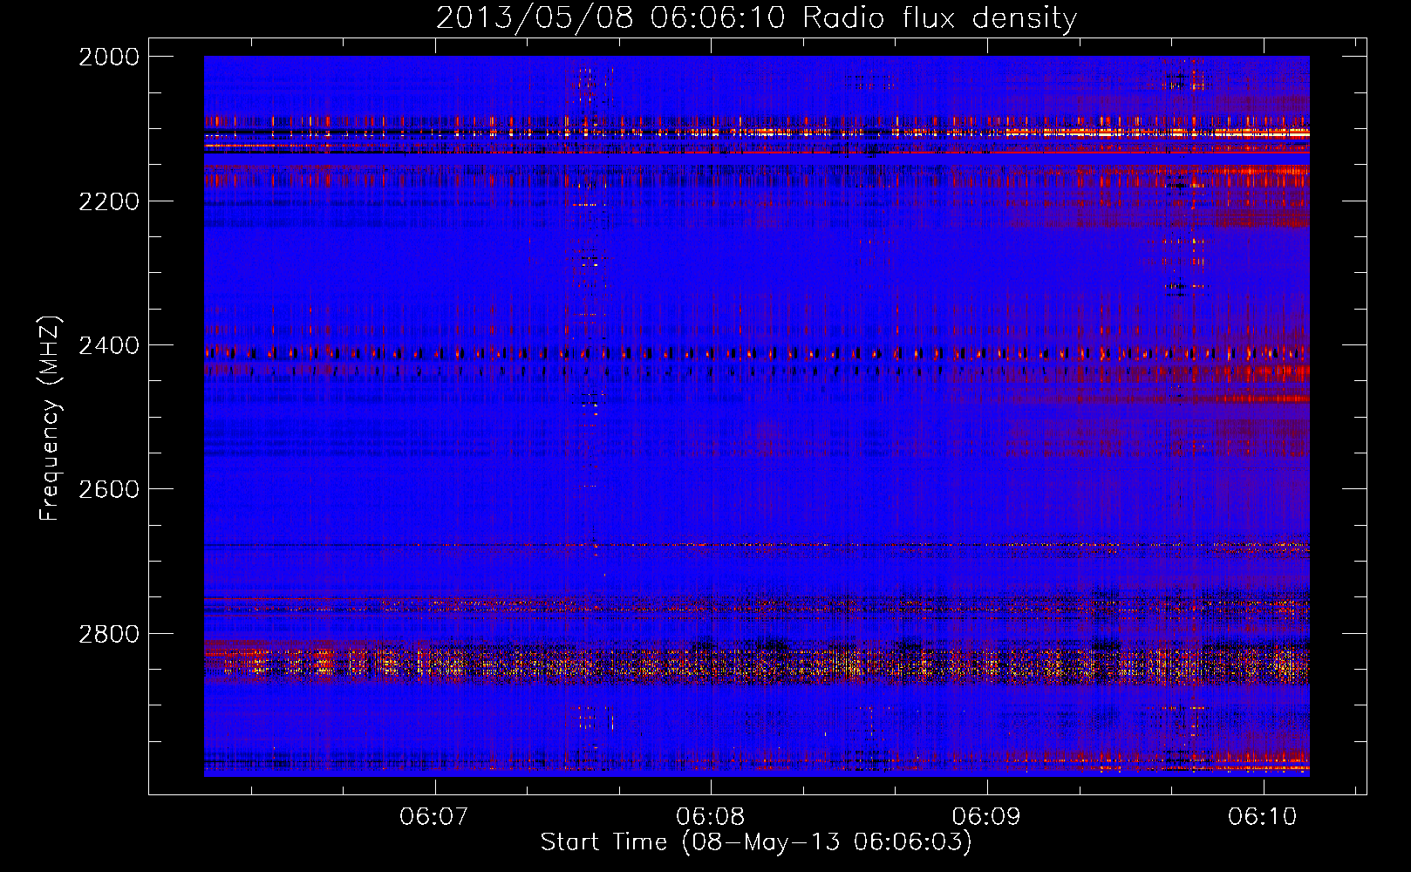Click the 06:10 time axis label
Image resolution: width=1411 pixels, height=872 pixels.
1263,817
